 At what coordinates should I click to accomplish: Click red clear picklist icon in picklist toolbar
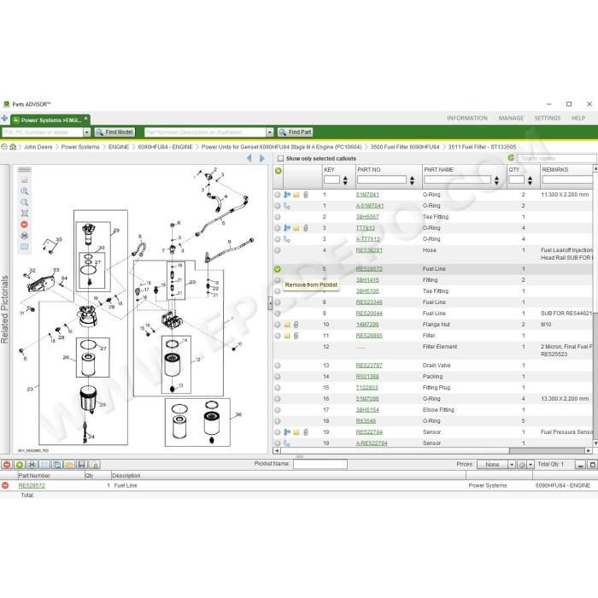pos(7,465)
